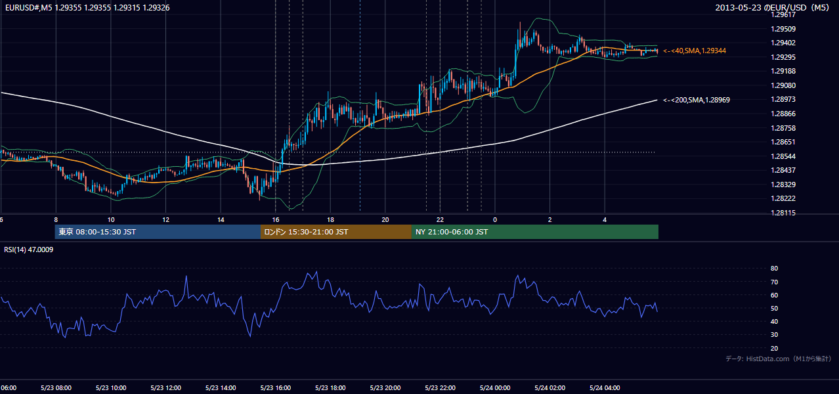Click the 1.29509 price axis label
This screenshot has width=839, height=394.
[x=784, y=29]
